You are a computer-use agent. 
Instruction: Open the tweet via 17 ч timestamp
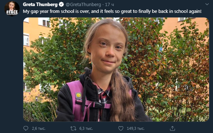[x=109, y=5]
